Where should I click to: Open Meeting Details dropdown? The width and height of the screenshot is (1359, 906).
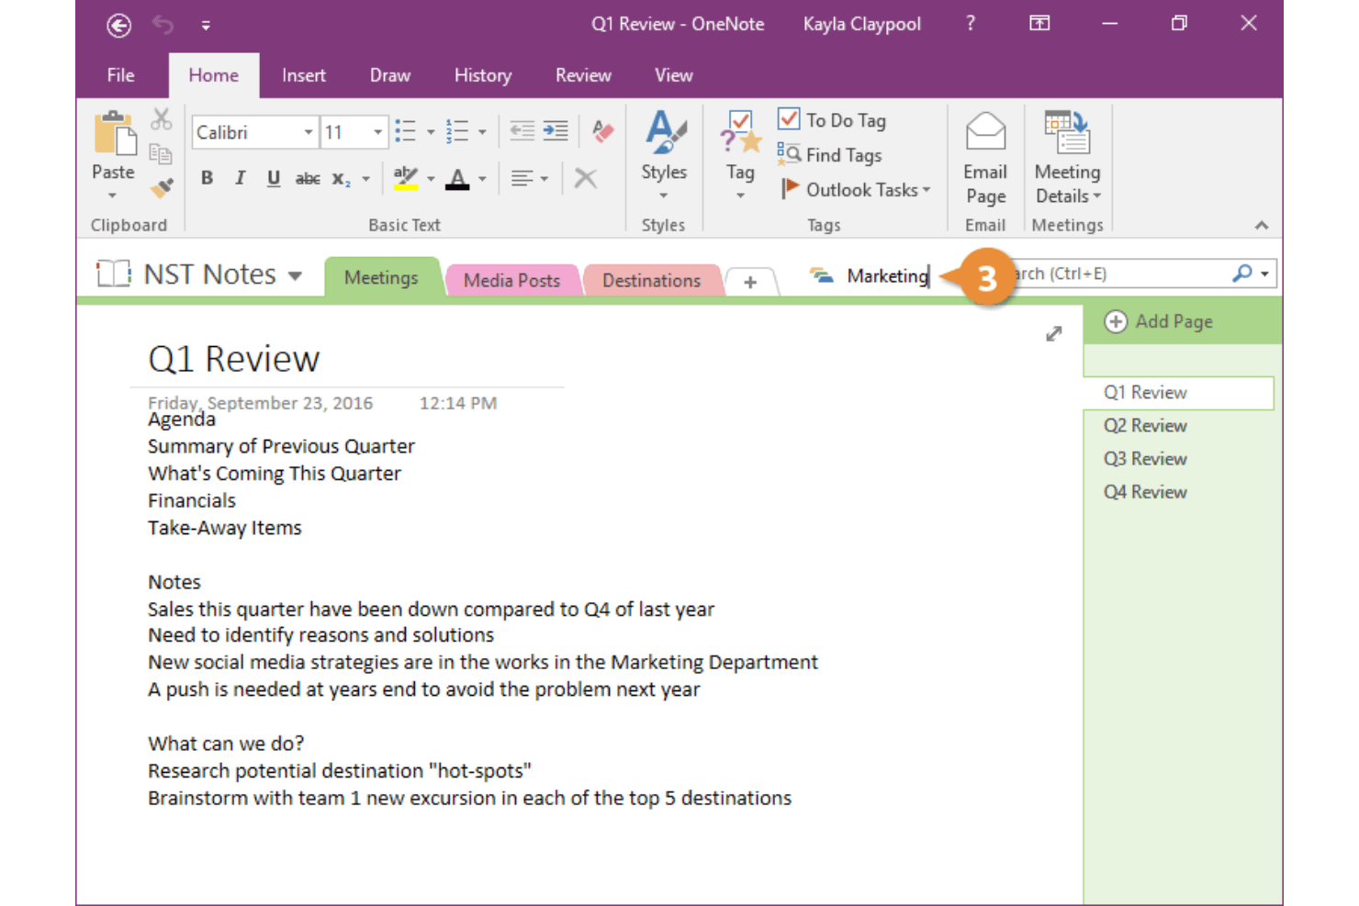(1067, 159)
